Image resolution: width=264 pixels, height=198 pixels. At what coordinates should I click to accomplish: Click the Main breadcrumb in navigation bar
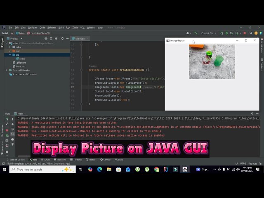click(x=20, y=33)
